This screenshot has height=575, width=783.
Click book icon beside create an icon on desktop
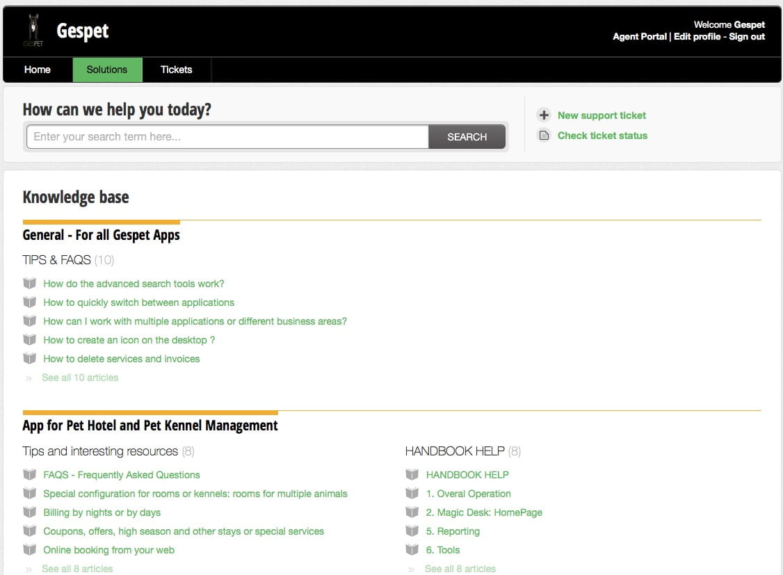(x=30, y=340)
